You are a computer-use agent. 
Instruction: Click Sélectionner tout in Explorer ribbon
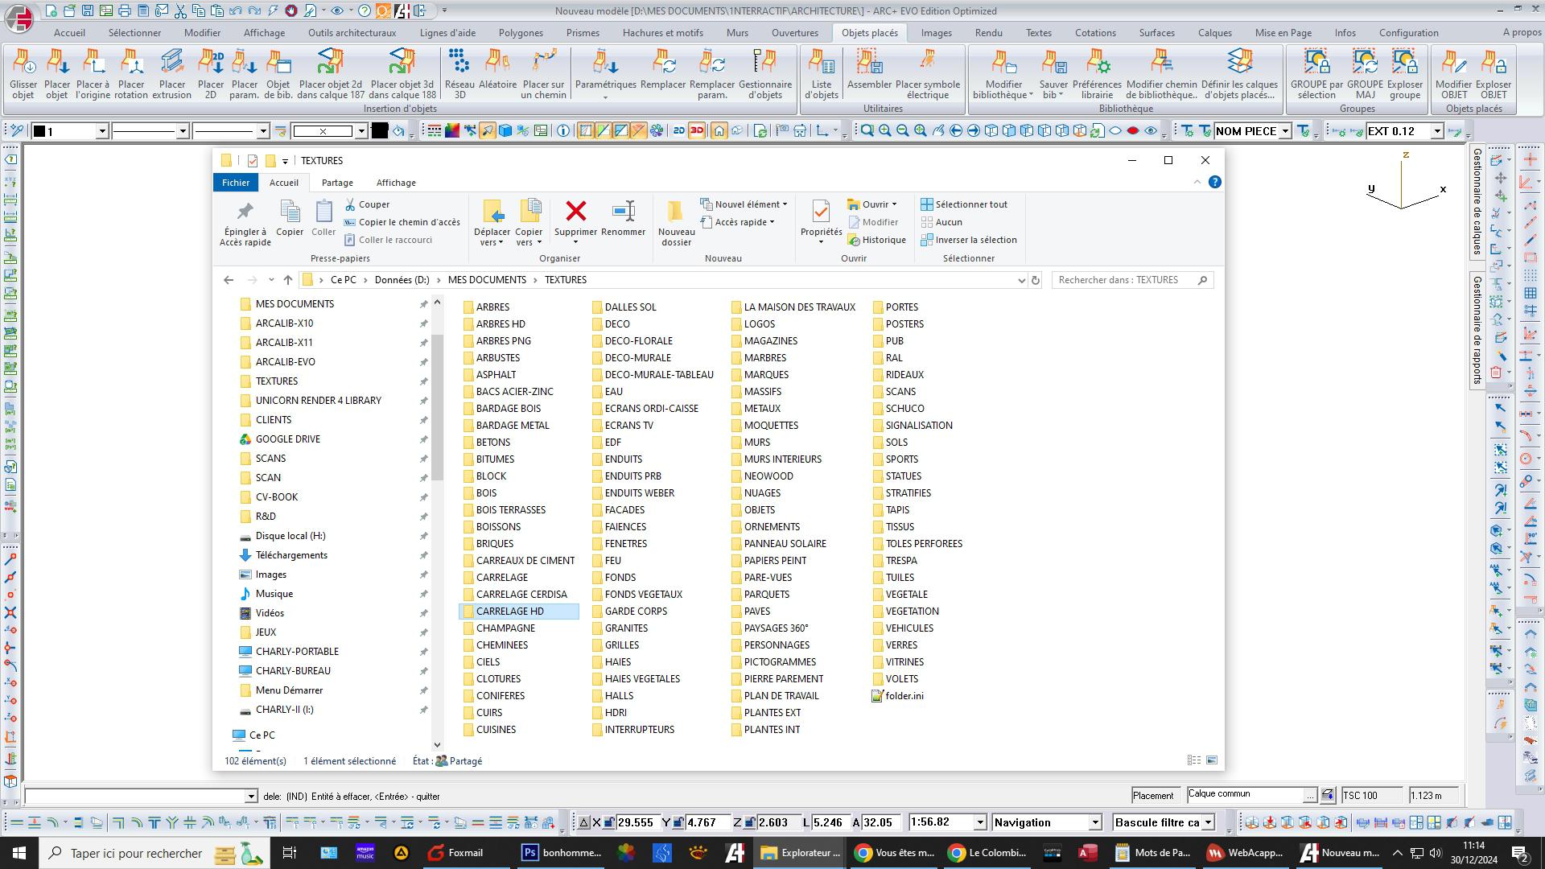pos(970,204)
